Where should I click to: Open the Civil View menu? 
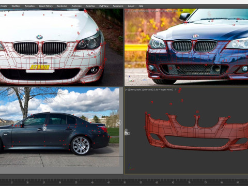pyautogui.click(x=104, y=6)
